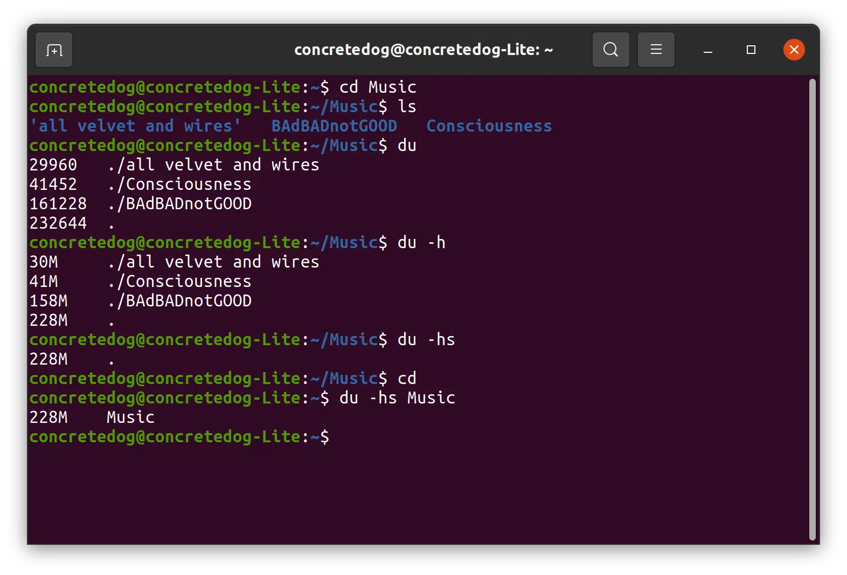Click the value 161228
847x575 pixels.
tap(58, 203)
